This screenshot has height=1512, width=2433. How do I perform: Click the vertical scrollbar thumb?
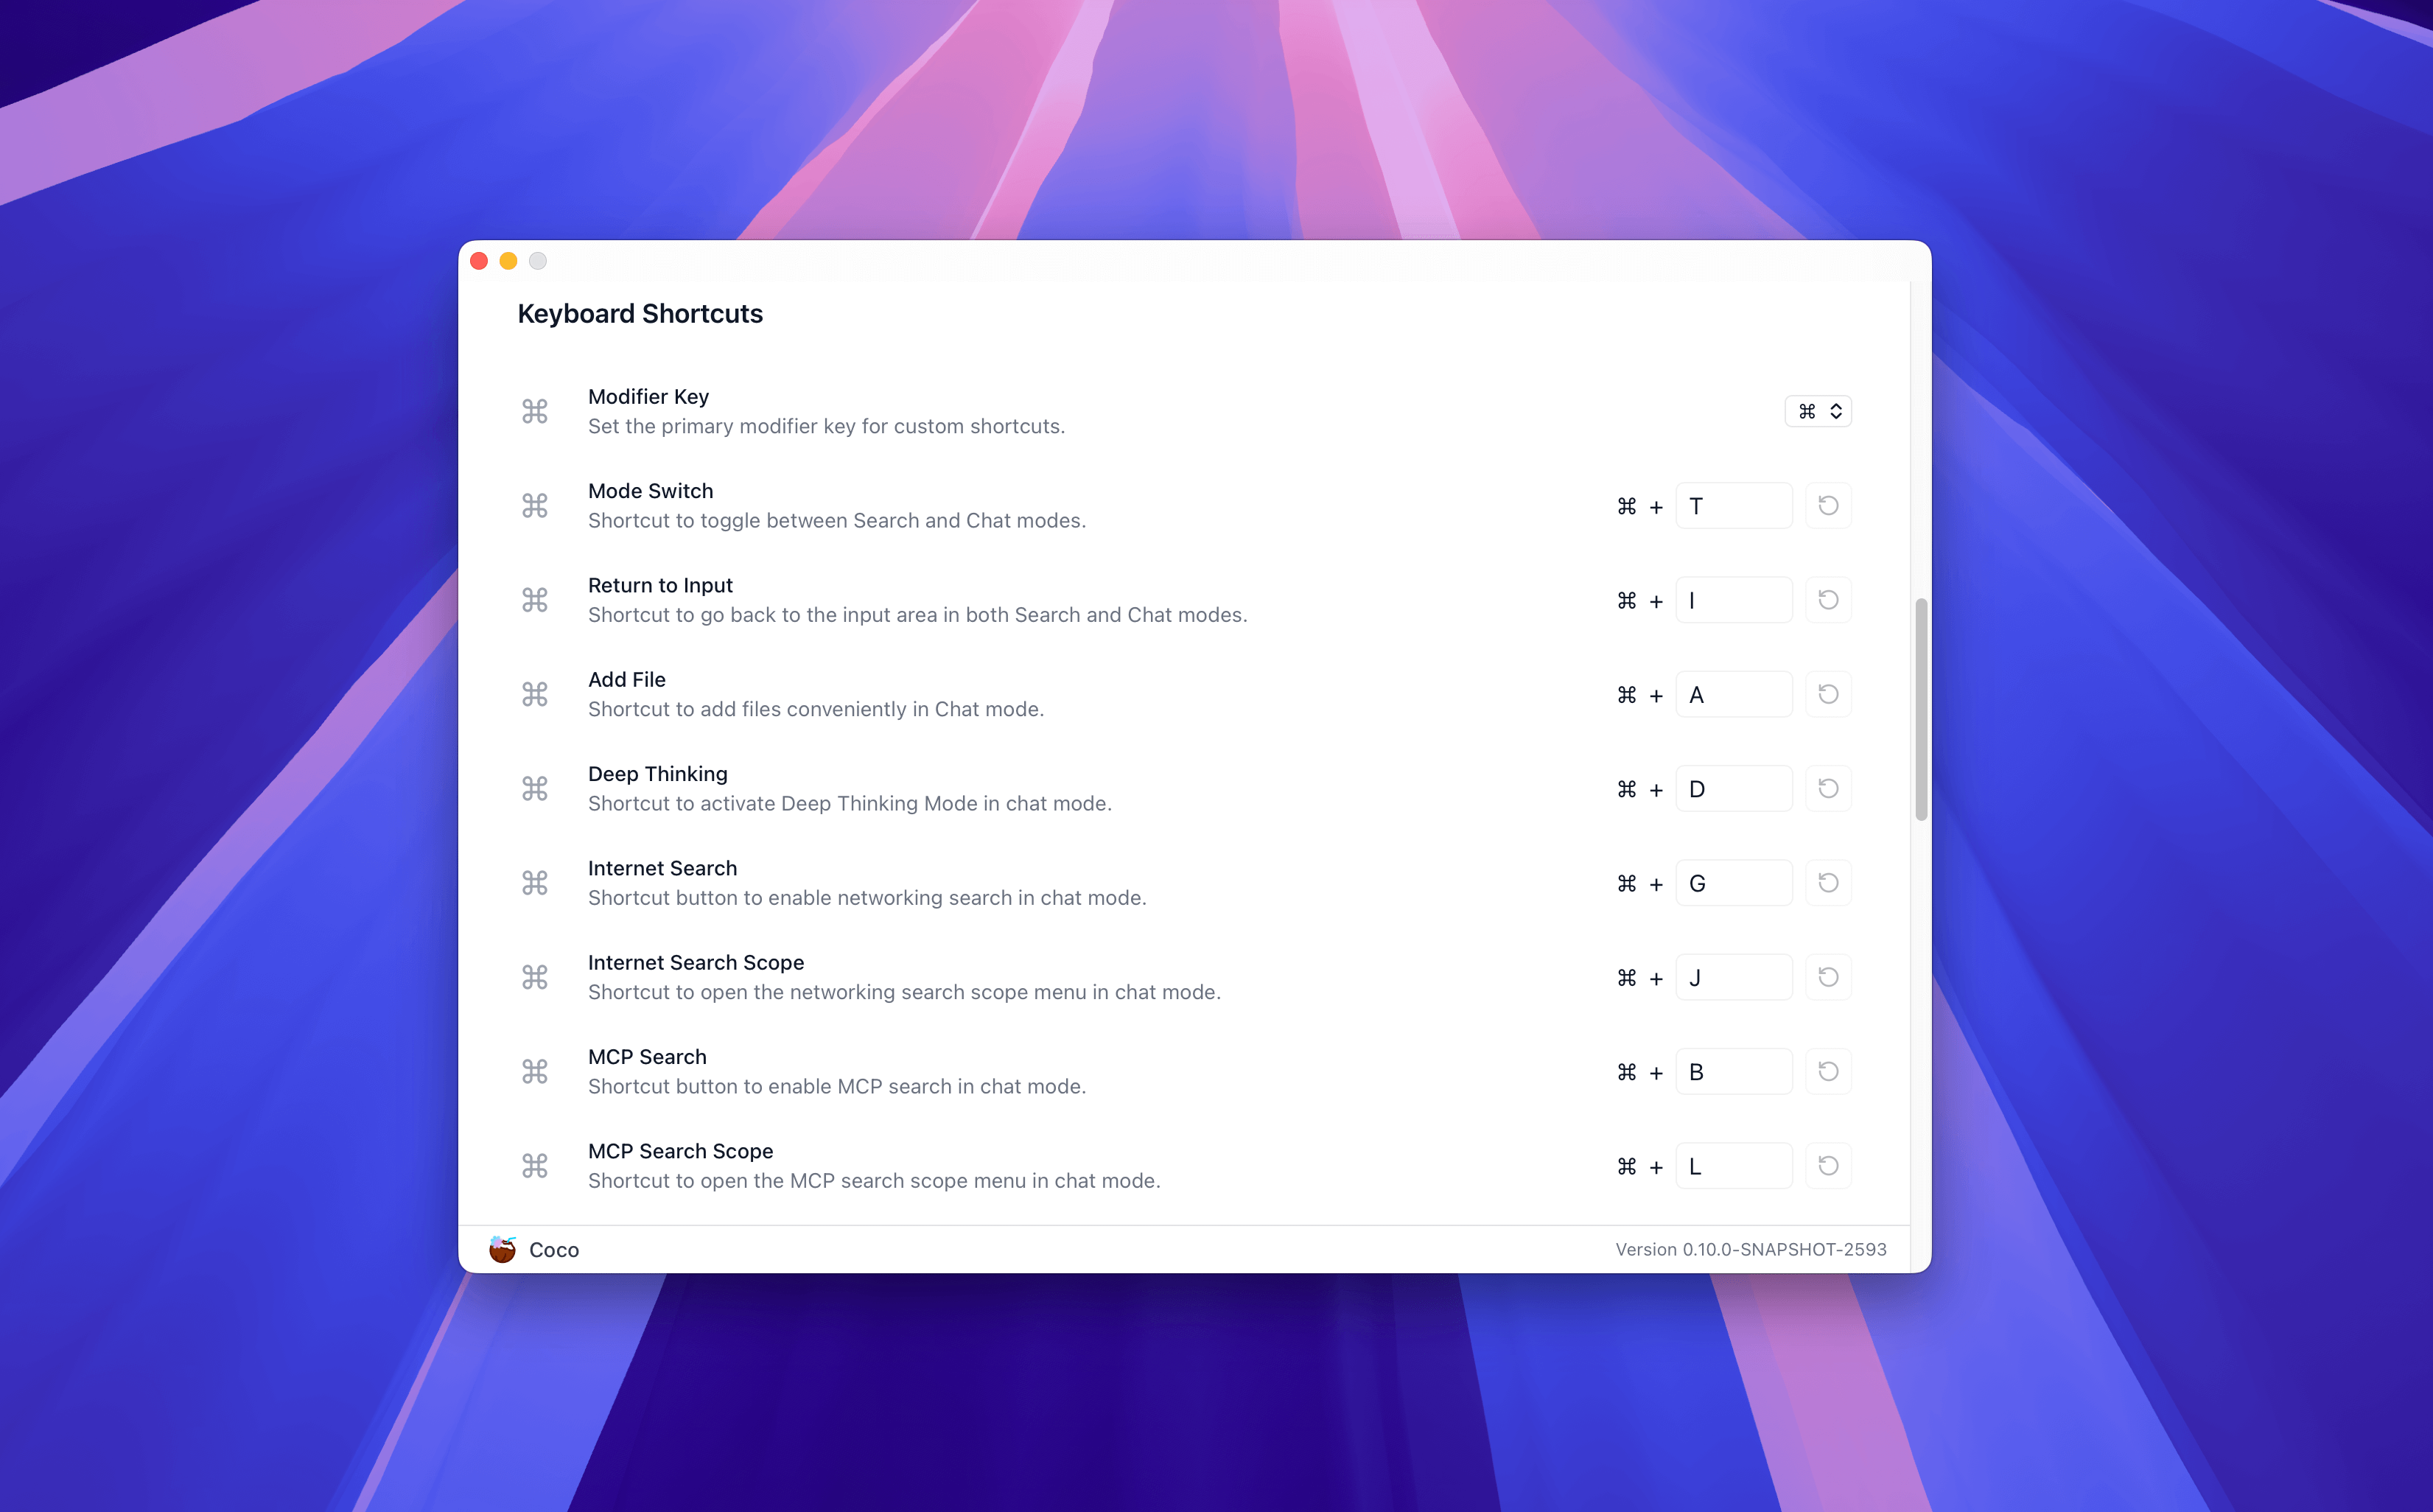click(1921, 709)
